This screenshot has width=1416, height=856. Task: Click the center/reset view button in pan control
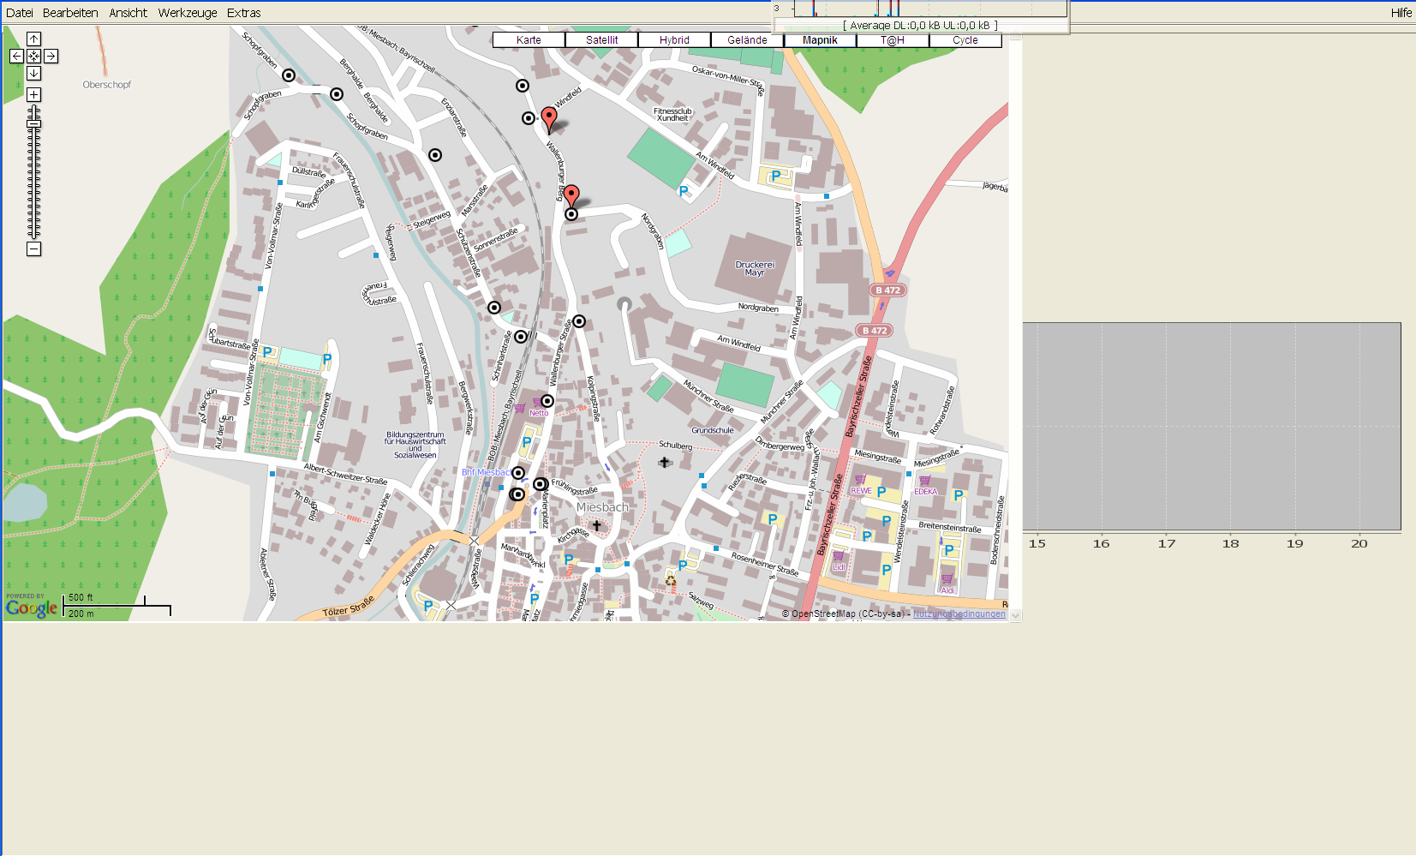coord(33,56)
